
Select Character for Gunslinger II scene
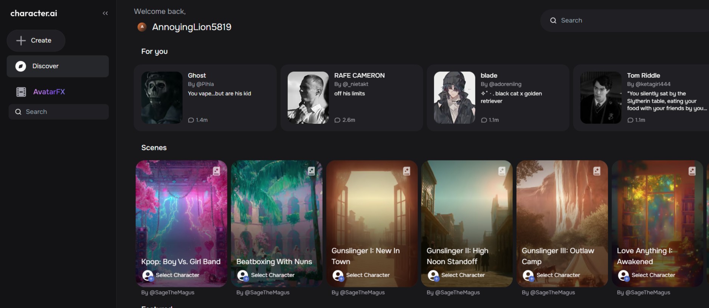[456, 275]
